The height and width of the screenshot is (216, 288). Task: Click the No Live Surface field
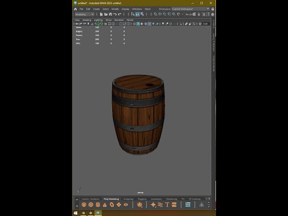tap(189, 14)
